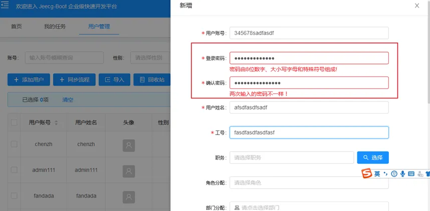
Task: Toggle the select-all checkbox in table header
Action: 14,122
